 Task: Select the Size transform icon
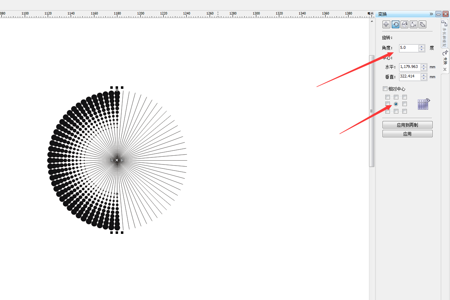(x=413, y=24)
